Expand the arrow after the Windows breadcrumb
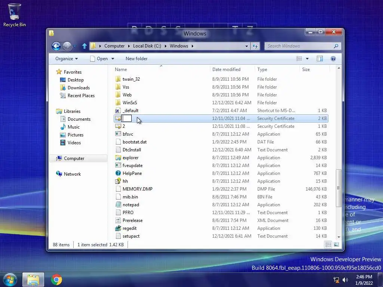Screen dimensions: 383x287 pyautogui.click(x=193, y=46)
